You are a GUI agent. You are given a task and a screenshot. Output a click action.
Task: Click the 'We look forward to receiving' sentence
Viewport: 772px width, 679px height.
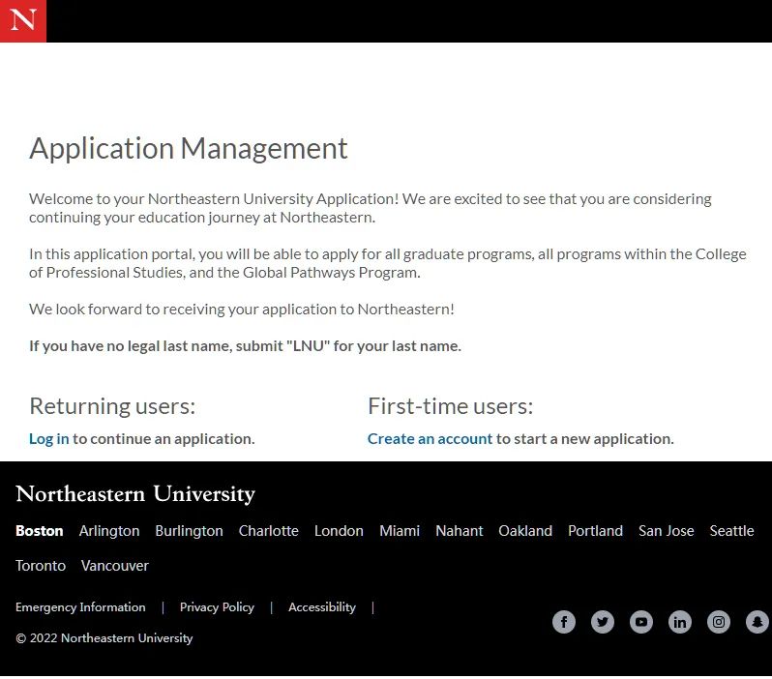(241, 310)
